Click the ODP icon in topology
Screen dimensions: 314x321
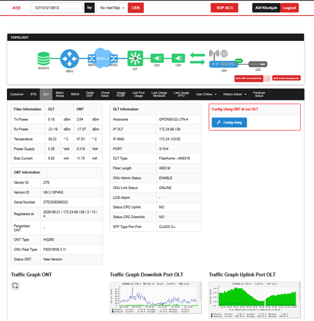178,58
